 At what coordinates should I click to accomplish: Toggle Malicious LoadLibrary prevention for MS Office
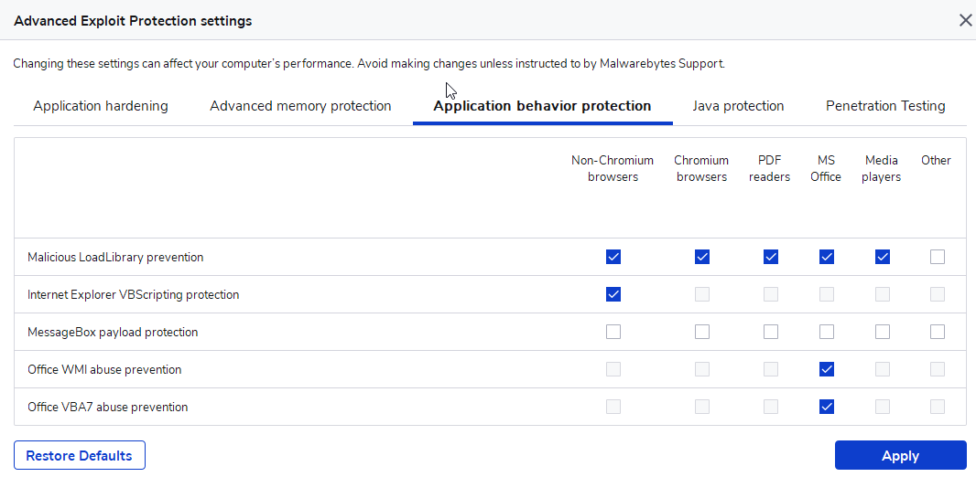[827, 257]
